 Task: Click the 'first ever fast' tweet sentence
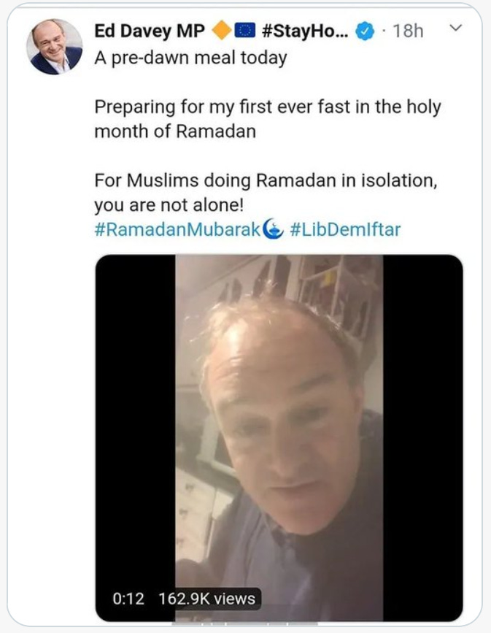click(268, 119)
